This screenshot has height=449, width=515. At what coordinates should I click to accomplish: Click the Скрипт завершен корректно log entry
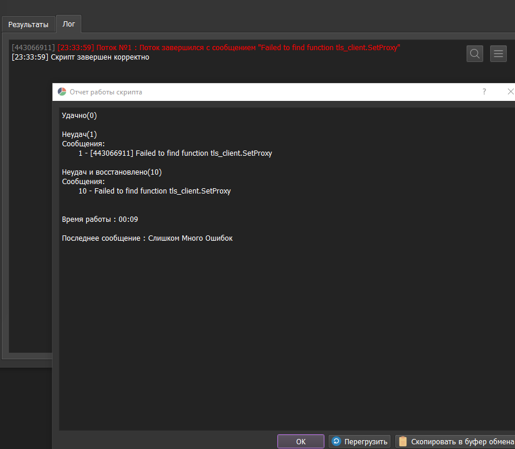pos(99,57)
